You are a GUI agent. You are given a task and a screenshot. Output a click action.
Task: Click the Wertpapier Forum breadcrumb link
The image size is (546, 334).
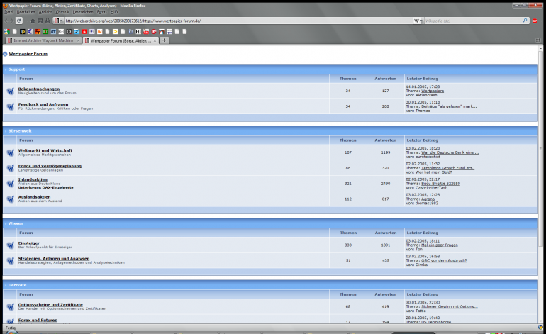click(x=28, y=54)
